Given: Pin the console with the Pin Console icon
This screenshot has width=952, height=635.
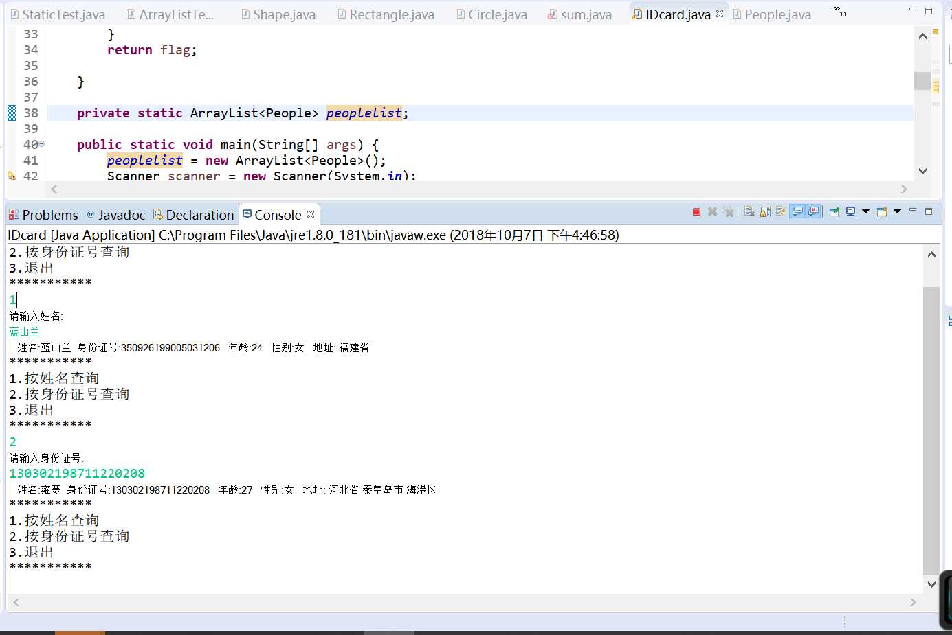Looking at the screenshot, I should [x=834, y=212].
